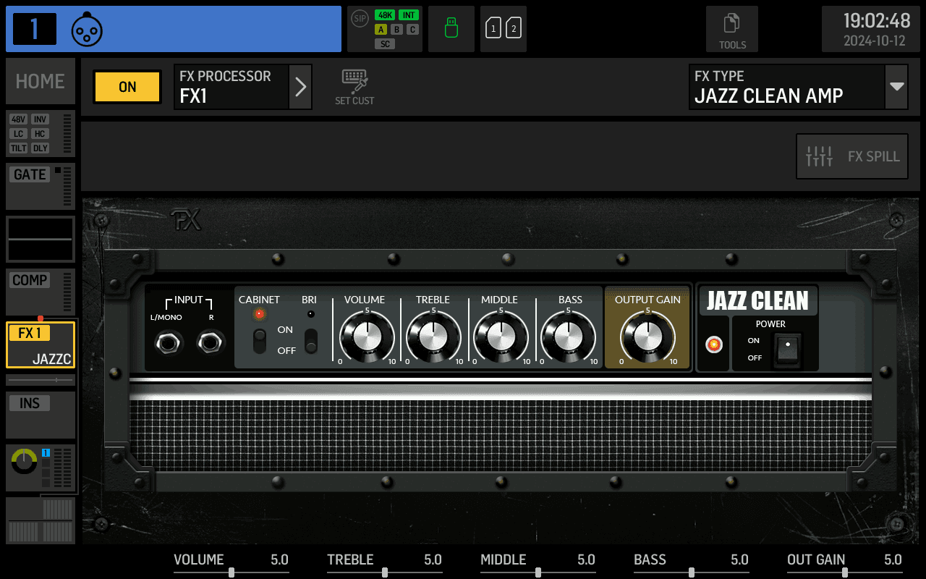926x579 pixels.
Task: Click the clock showing 19:02:48
Action: point(877,20)
